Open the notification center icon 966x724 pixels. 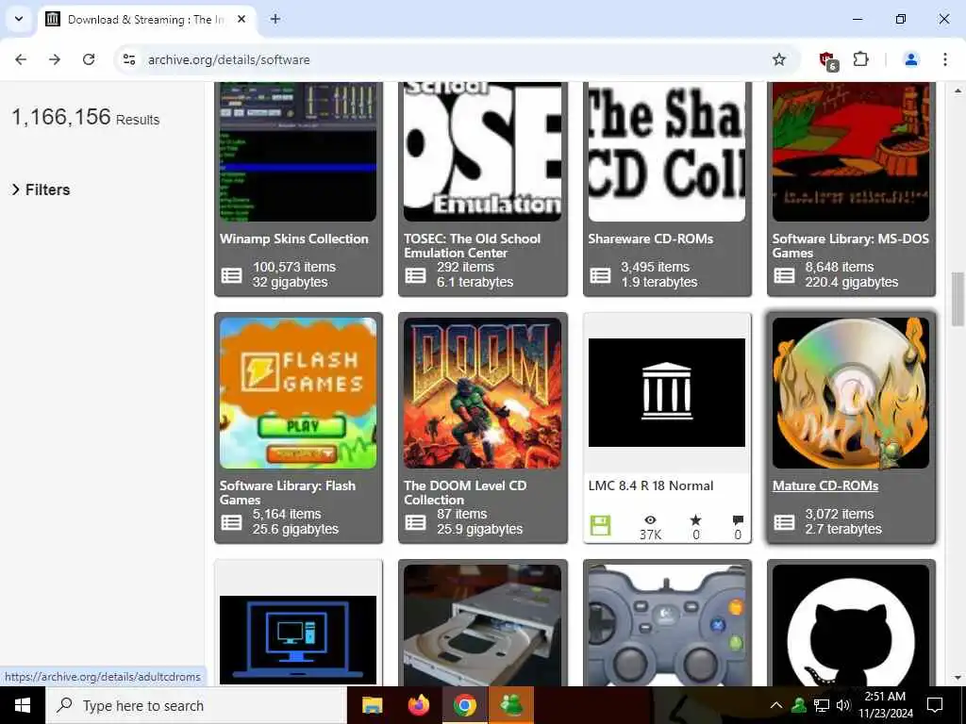(935, 705)
